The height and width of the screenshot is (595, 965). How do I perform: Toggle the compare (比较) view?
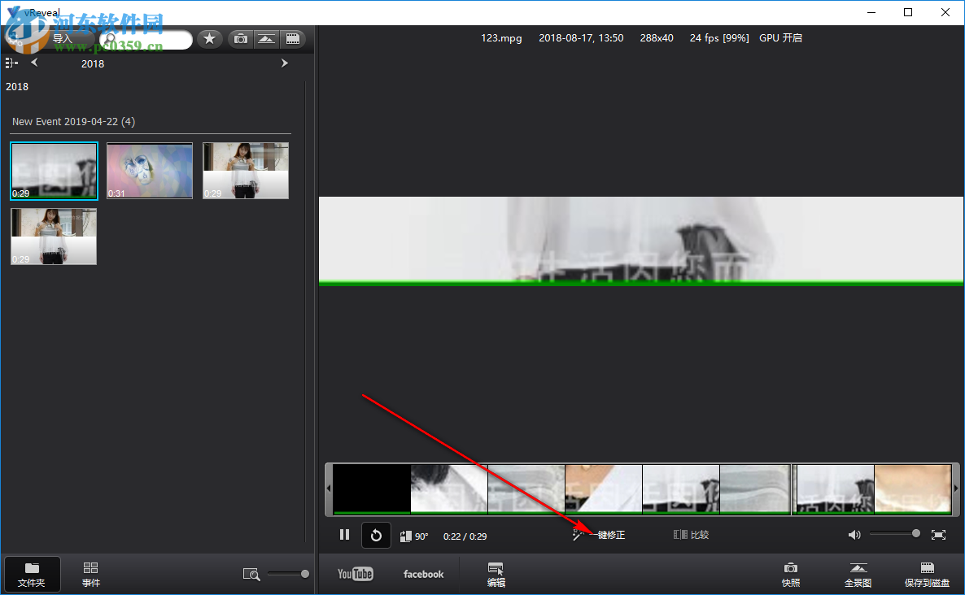[691, 535]
